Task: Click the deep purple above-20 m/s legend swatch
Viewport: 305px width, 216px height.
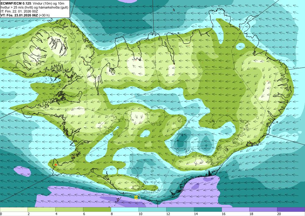Action: (x=291, y=210)
